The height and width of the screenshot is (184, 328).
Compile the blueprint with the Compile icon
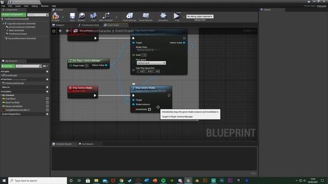click(56, 16)
